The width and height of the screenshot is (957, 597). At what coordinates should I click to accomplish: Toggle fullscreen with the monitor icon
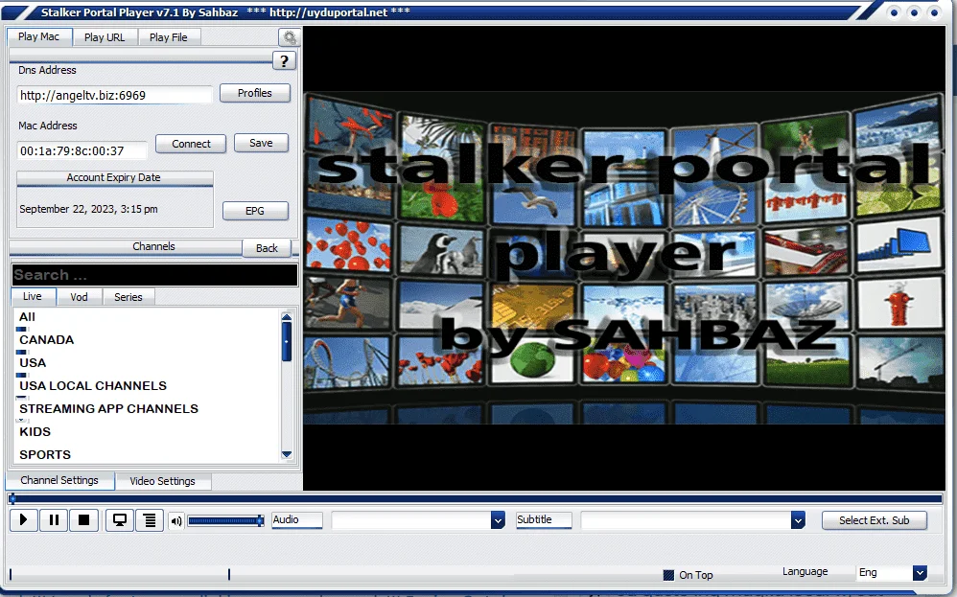click(120, 519)
